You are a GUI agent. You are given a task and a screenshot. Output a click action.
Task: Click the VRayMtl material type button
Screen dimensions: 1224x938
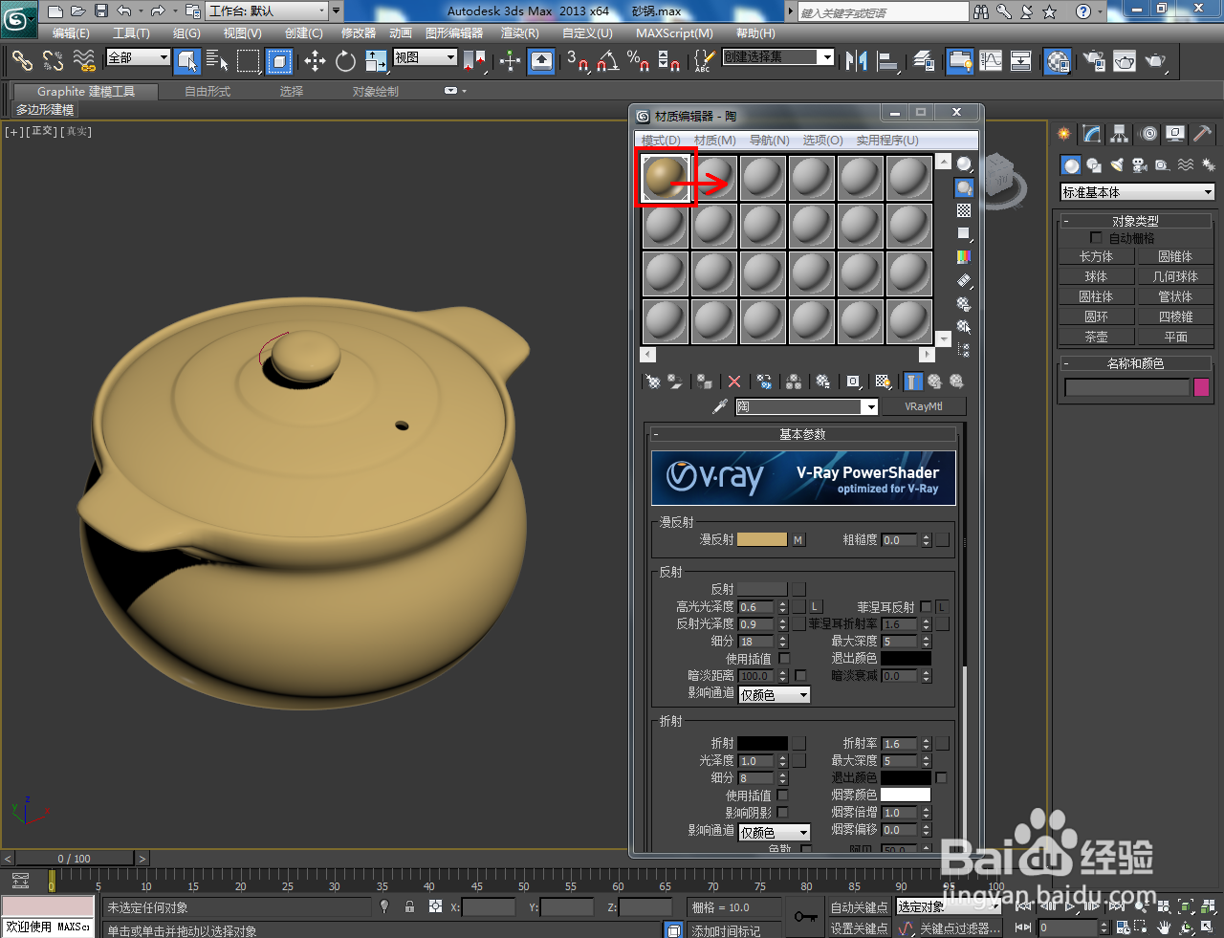click(924, 406)
